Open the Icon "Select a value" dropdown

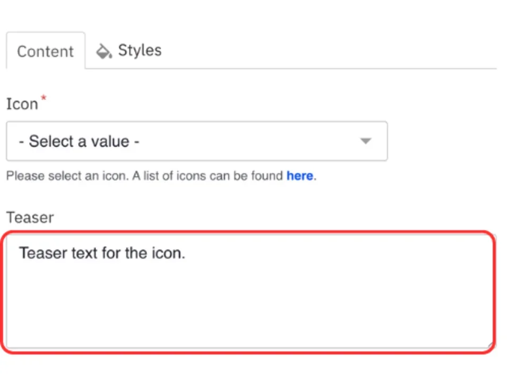click(x=196, y=141)
